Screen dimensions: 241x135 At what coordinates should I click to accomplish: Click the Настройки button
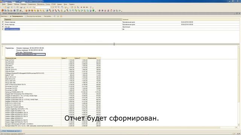click(47, 16)
